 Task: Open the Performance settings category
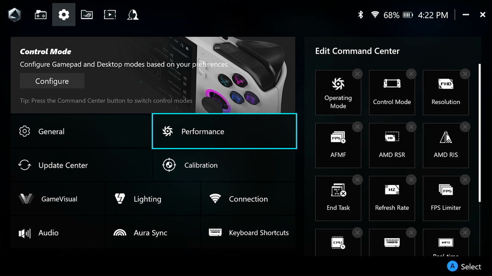pyautogui.click(x=224, y=131)
